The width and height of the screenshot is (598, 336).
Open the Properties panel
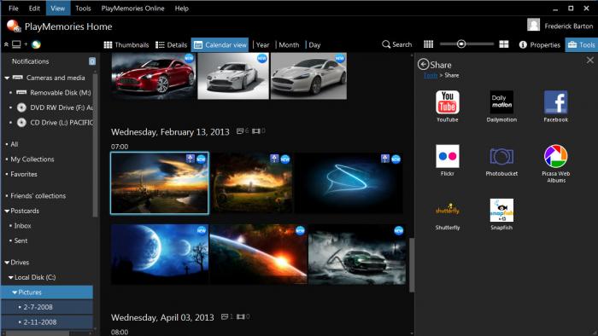(x=540, y=45)
